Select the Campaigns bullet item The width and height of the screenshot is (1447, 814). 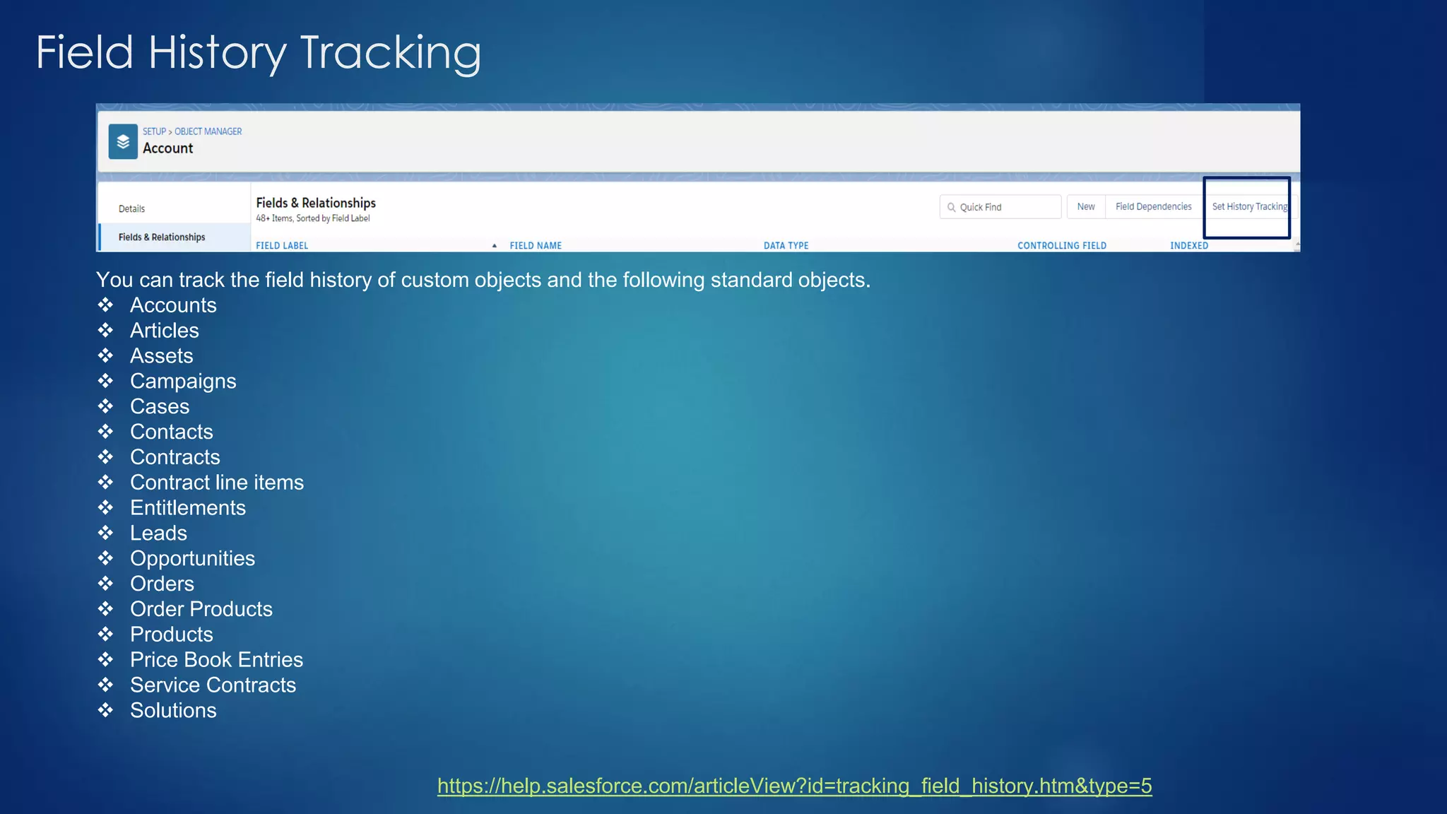[183, 382]
